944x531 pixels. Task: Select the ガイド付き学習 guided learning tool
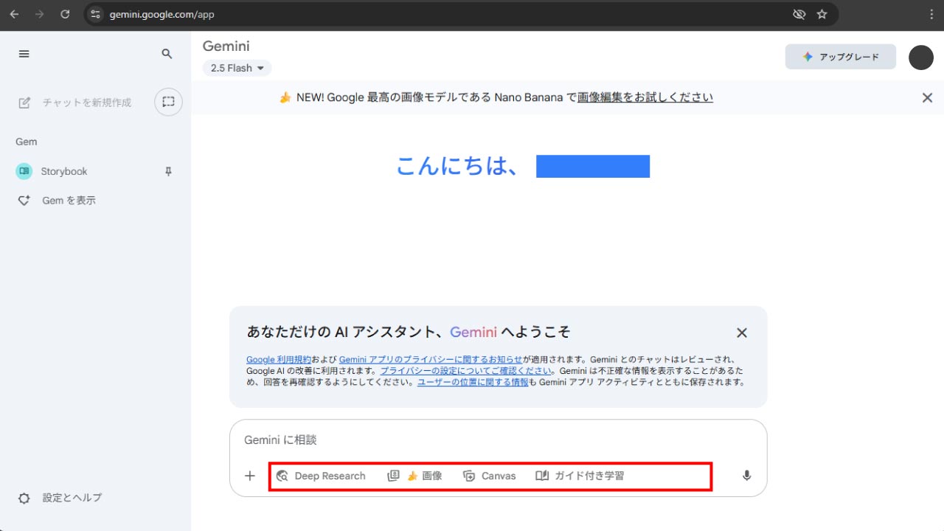pyautogui.click(x=580, y=476)
